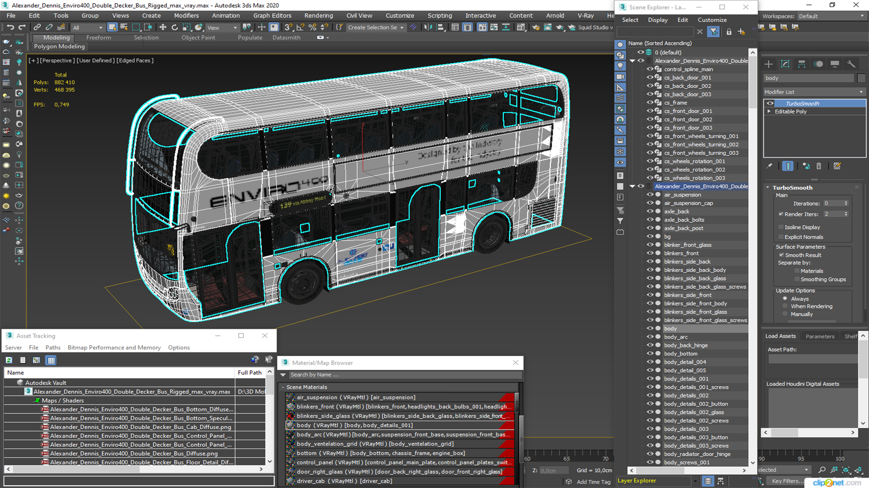Collapse the Scene Materials section
This screenshot has height=488, width=869.
click(283, 387)
